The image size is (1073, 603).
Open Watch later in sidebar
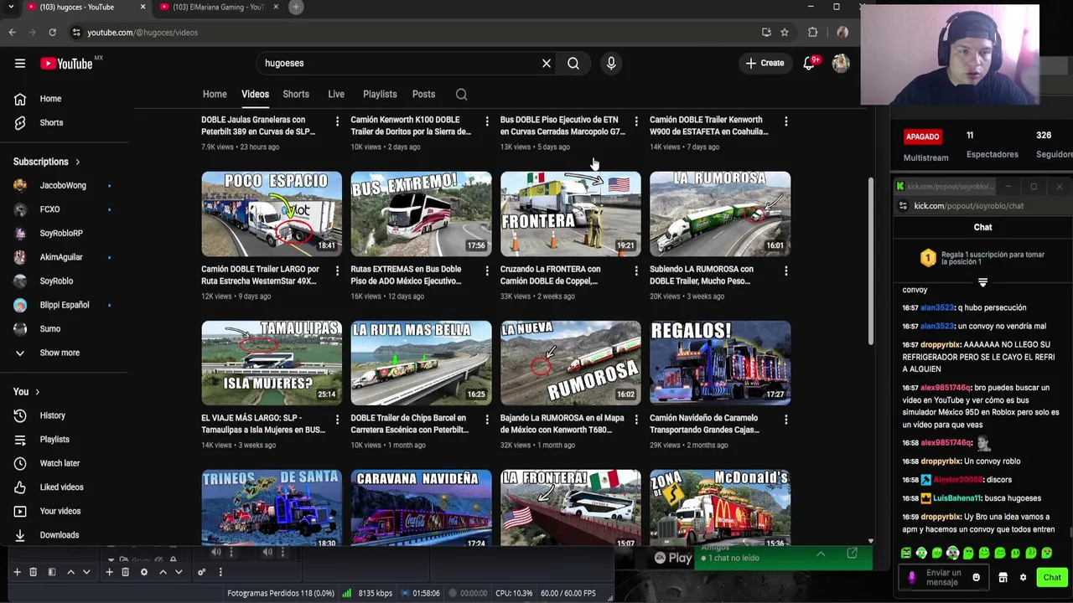click(x=60, y=463)
